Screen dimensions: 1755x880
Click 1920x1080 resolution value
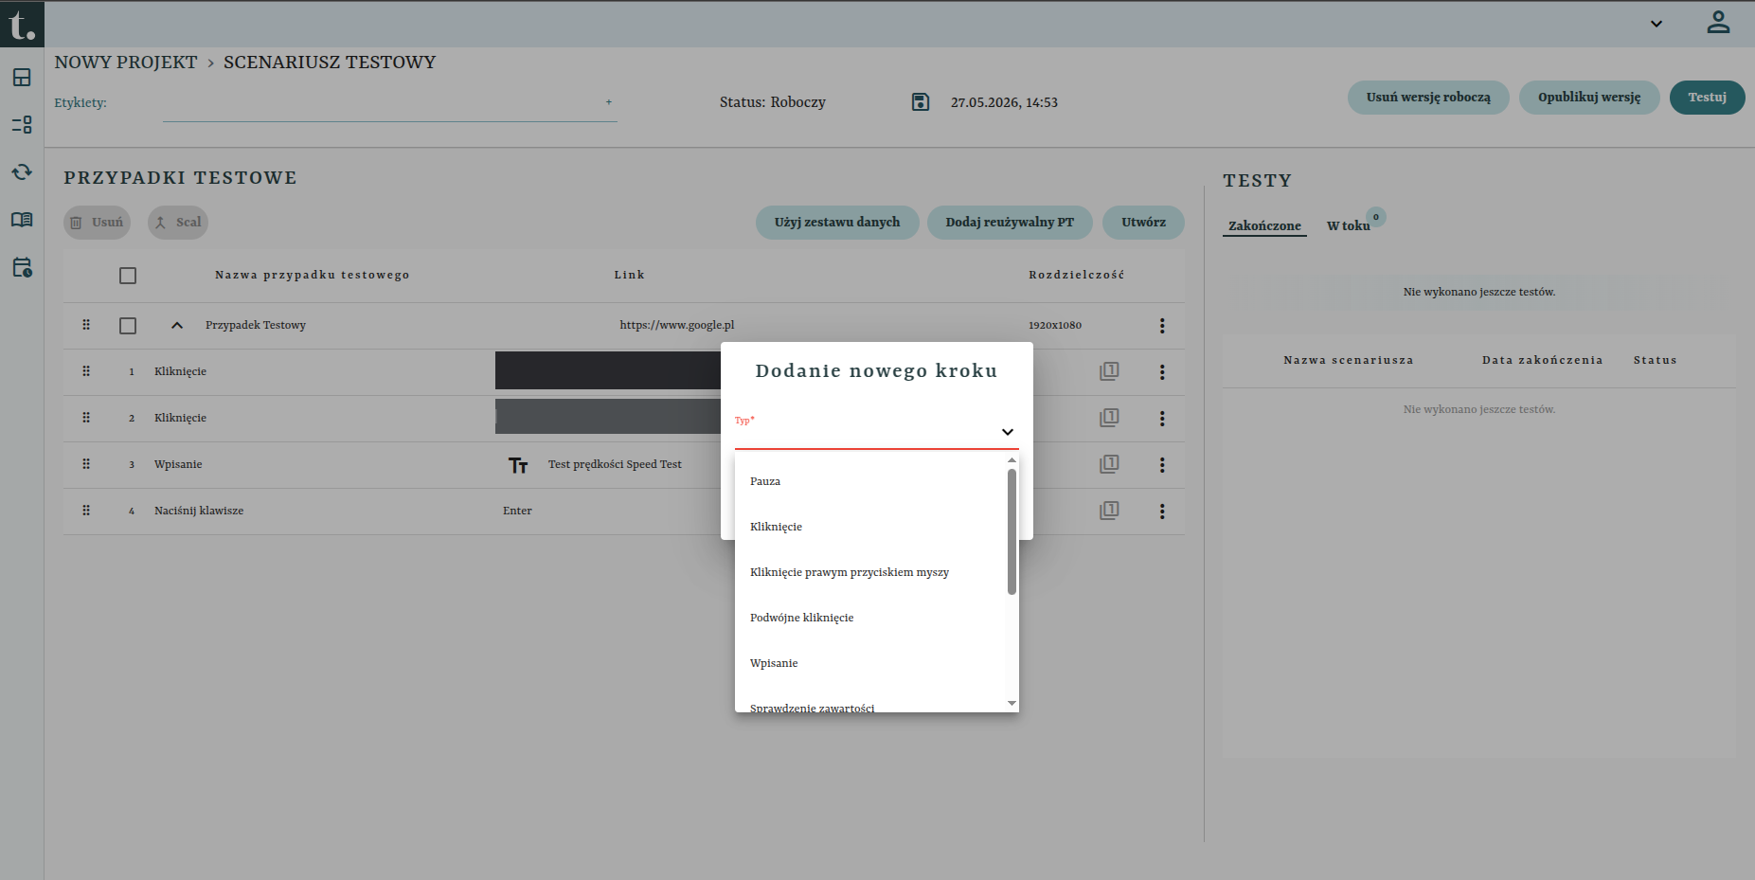(1055, 326)
